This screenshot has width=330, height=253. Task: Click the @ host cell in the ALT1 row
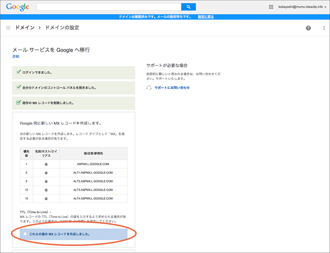point(46,172)
